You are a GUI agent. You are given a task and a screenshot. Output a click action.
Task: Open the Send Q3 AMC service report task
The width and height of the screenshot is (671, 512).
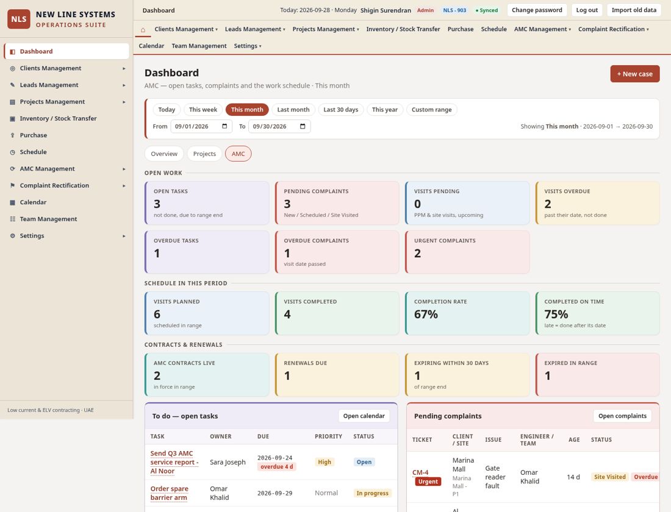(x=174, y=462)
